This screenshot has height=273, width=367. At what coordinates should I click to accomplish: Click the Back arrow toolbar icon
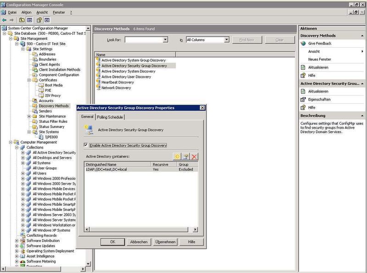4,20
